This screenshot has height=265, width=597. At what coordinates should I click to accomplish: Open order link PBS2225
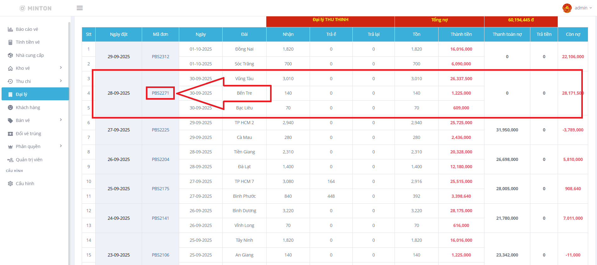pyautogui.click(x=160, y=130)
